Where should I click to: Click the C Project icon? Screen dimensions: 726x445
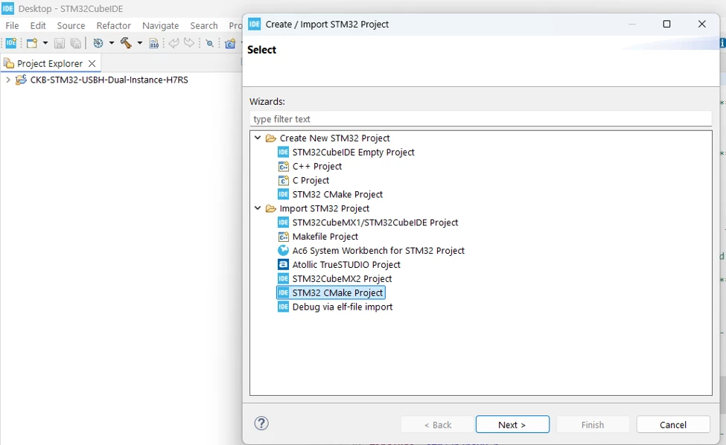click(x=283, y=180)
